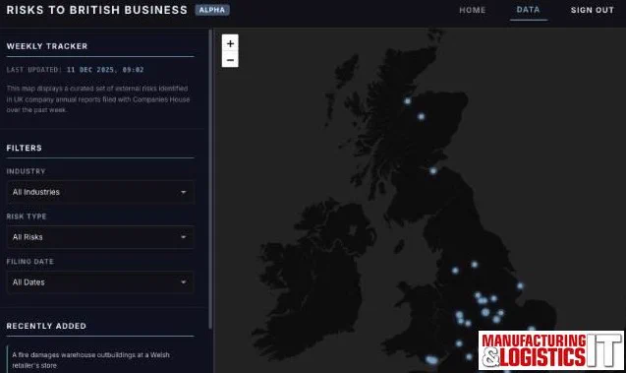Click the Weekly Tracker heading
The height and width of the screenshot is (373, 626).
pos(47,46)
